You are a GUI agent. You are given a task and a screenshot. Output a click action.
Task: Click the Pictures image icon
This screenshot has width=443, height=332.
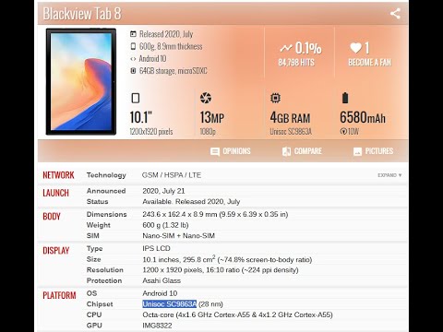pyautogui.click(x=357, y=151)
